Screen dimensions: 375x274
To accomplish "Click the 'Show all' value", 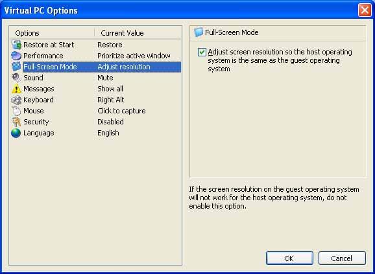I will 110,89.
